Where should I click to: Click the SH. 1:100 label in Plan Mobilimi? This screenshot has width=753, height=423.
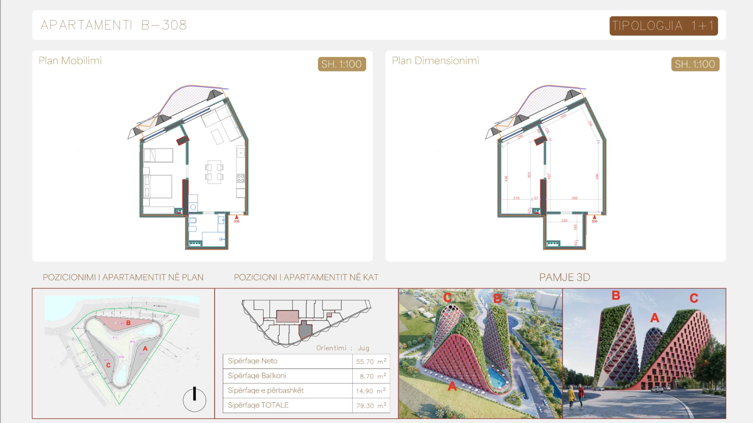click(x=342, y=64)
